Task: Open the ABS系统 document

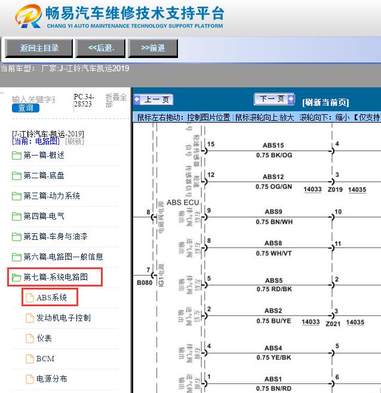Action: tap(51, 297)
